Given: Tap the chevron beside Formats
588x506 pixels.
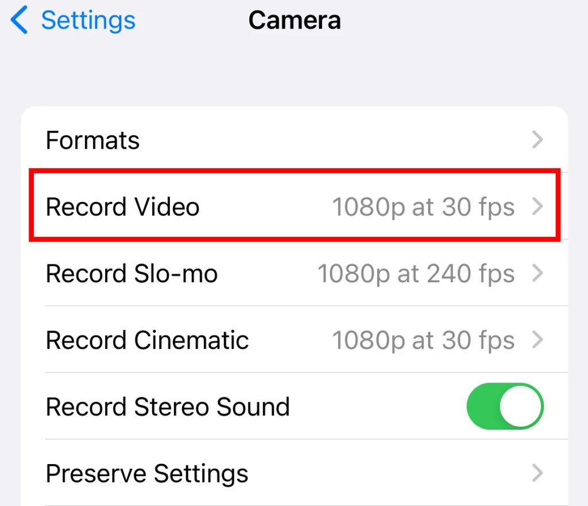Looking at the screenshot, I should (x=536, y=139).
